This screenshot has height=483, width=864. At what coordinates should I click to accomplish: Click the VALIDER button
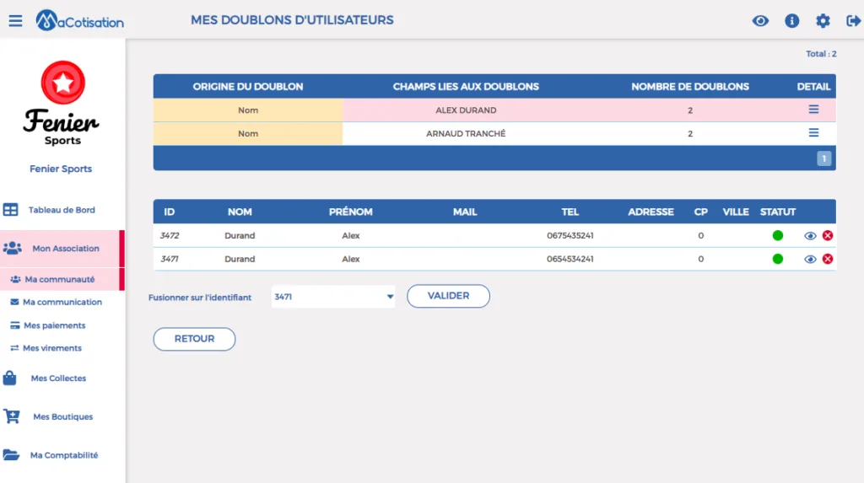tap(448, 296)
